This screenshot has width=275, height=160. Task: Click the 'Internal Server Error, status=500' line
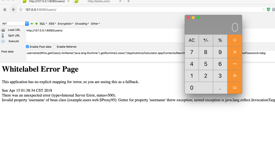pyautogui.click(x=59, y=95)
